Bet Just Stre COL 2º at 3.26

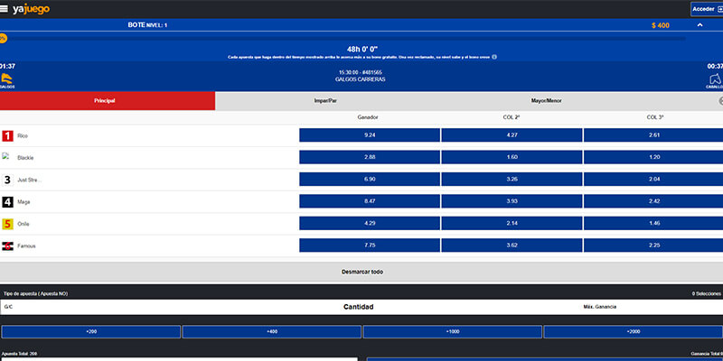point(512,179)
